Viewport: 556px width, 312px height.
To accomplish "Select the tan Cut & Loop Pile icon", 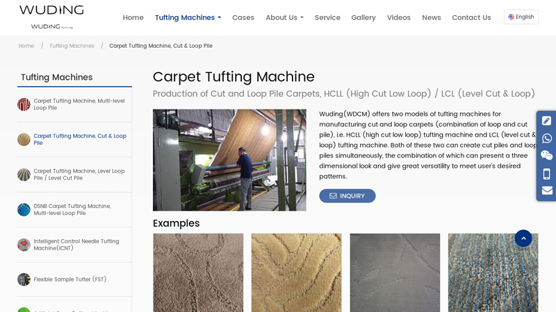I will (24, 139).
